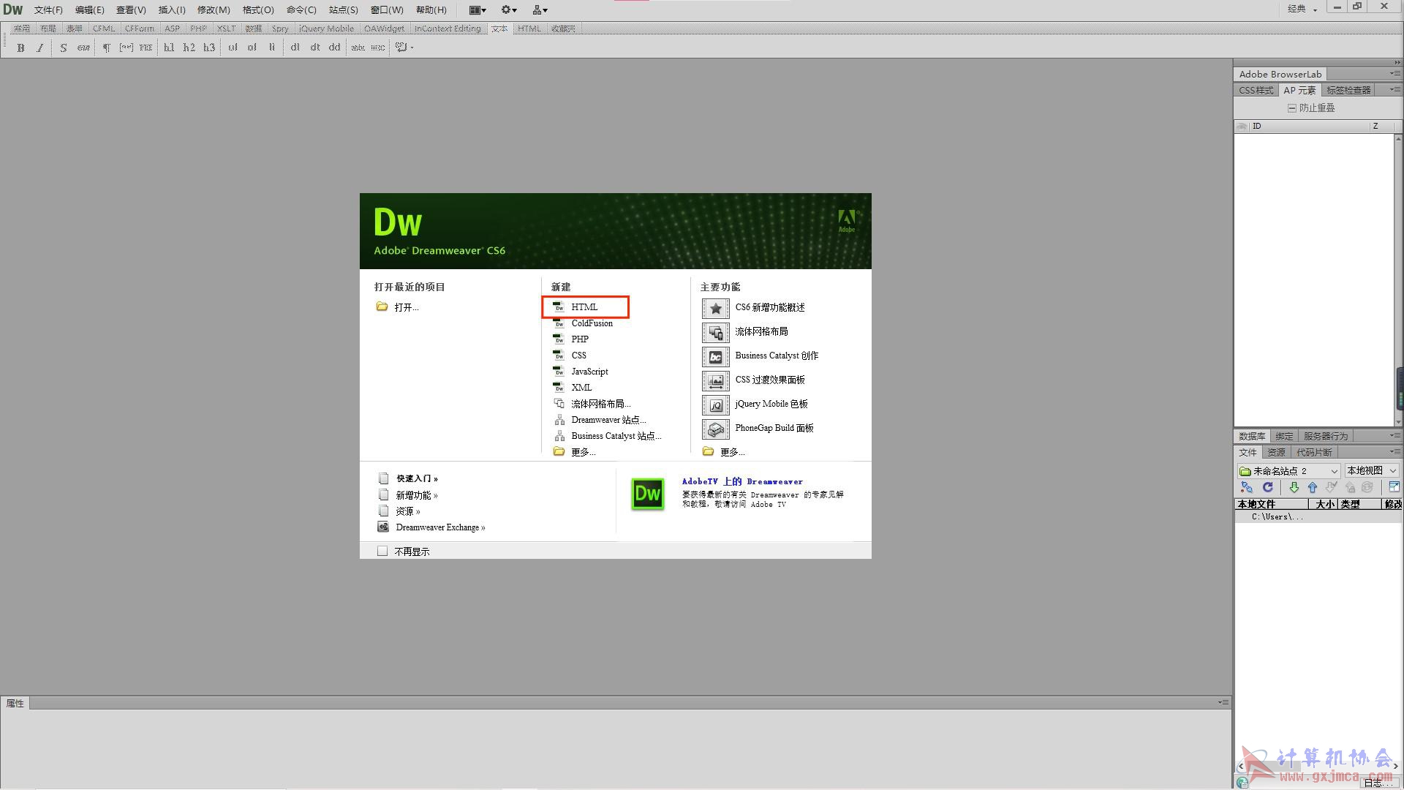Switch to CSS样式 panel tab
Viewport: 1404px width, 790px height.
[x=1256, y=90]
